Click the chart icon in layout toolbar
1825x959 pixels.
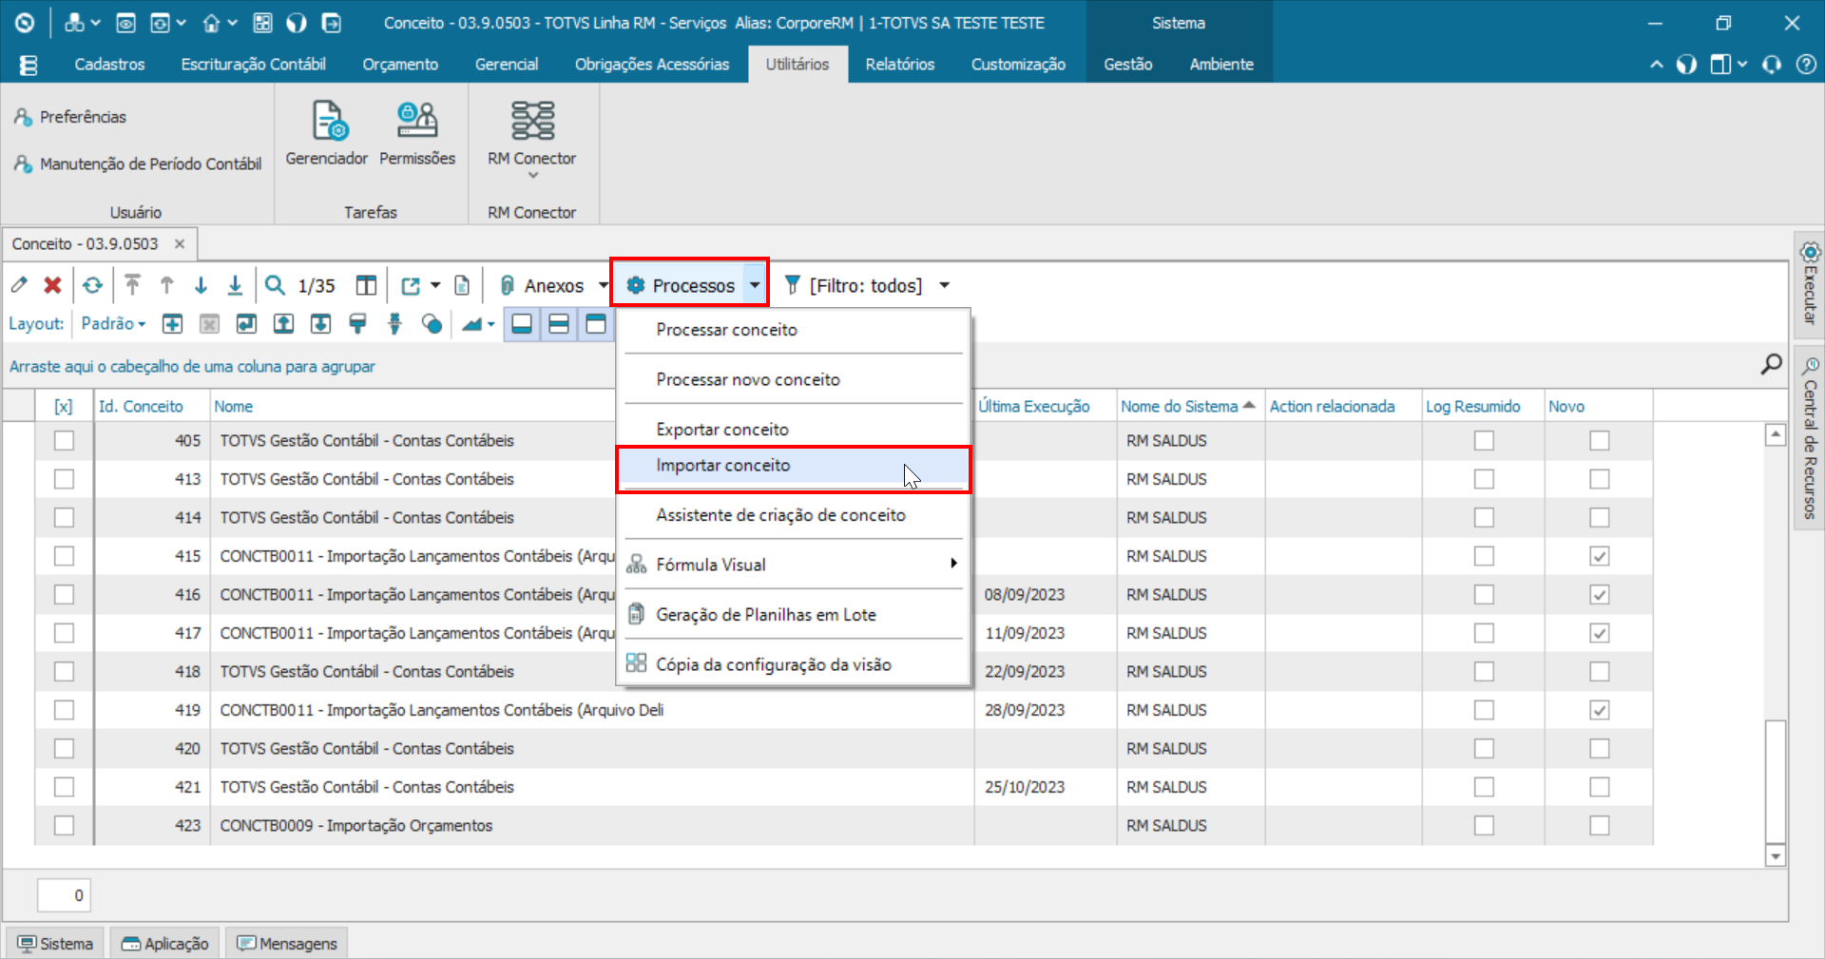(x=471, y=324)
